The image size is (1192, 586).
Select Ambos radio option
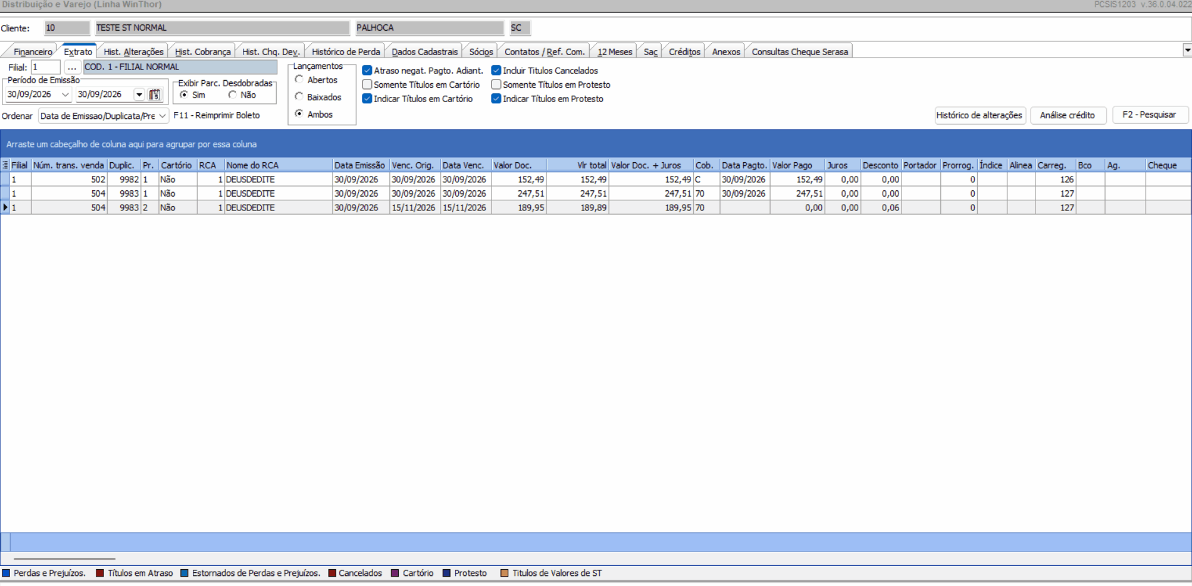tap(299, 114)
